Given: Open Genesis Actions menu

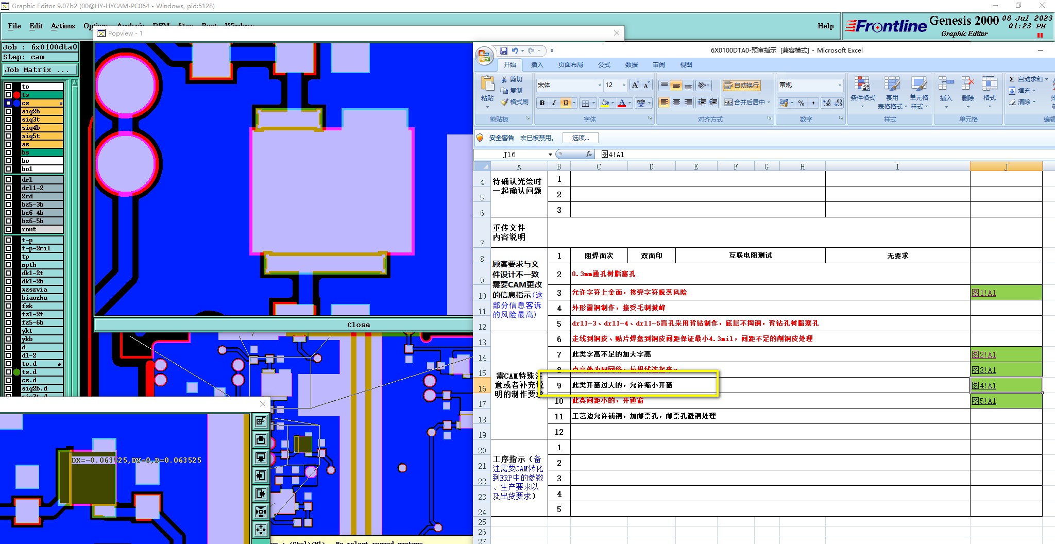Looking at the screenshot, I should (x=63, y=26).
